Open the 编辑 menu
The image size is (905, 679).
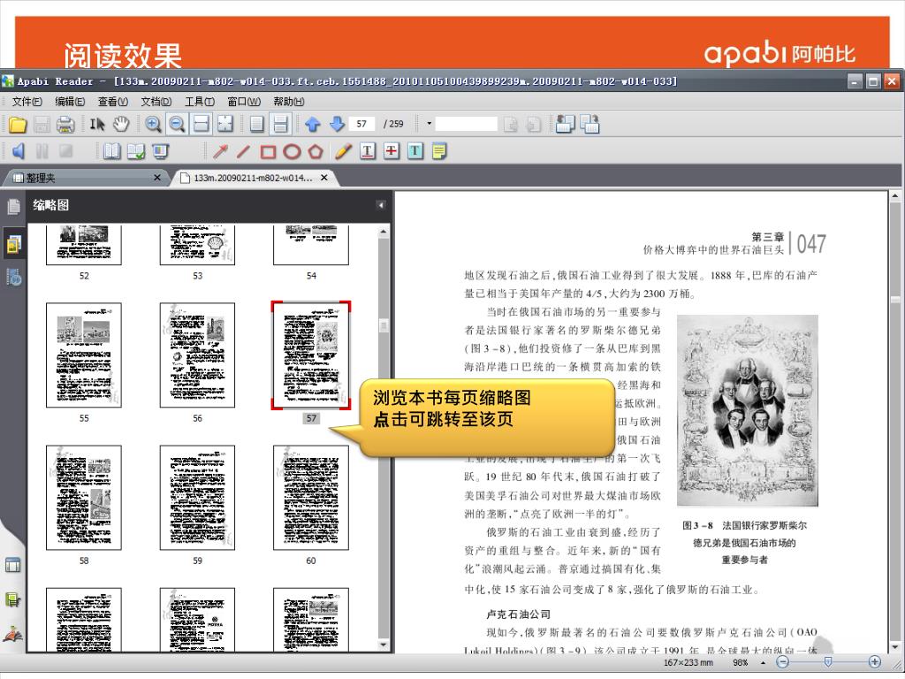click(70, 102)
